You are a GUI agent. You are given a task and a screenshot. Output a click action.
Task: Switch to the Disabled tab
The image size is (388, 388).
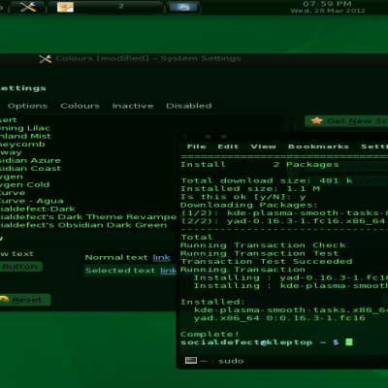coord(189,106)
